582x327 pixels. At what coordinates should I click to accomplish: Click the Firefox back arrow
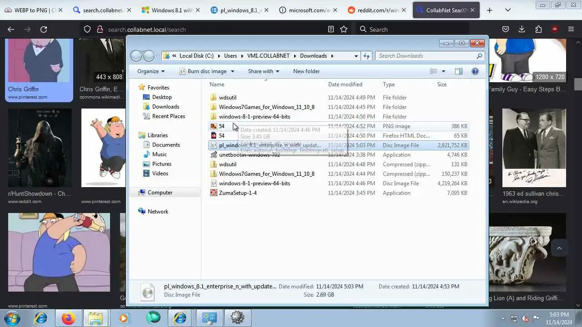(x=11, y=29)
